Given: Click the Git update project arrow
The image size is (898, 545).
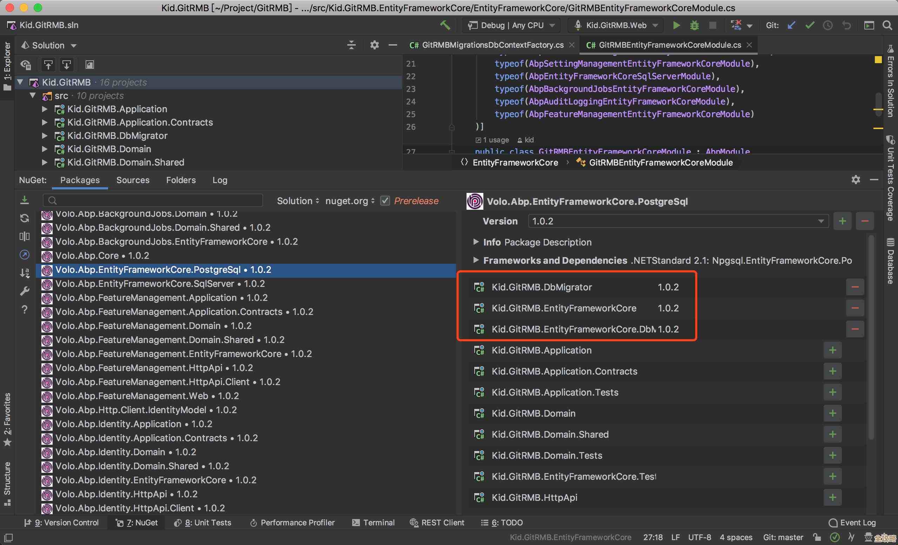Looking at the screenshot, I should pos(791,25).
